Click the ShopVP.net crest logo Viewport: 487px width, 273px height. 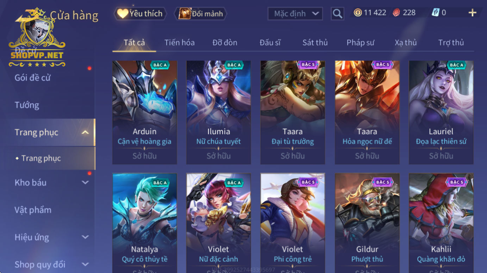click(x=37, y=37)
